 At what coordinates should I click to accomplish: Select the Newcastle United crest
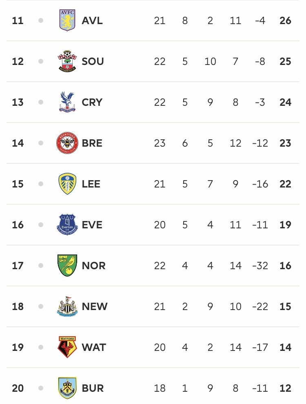click(67, 306)
